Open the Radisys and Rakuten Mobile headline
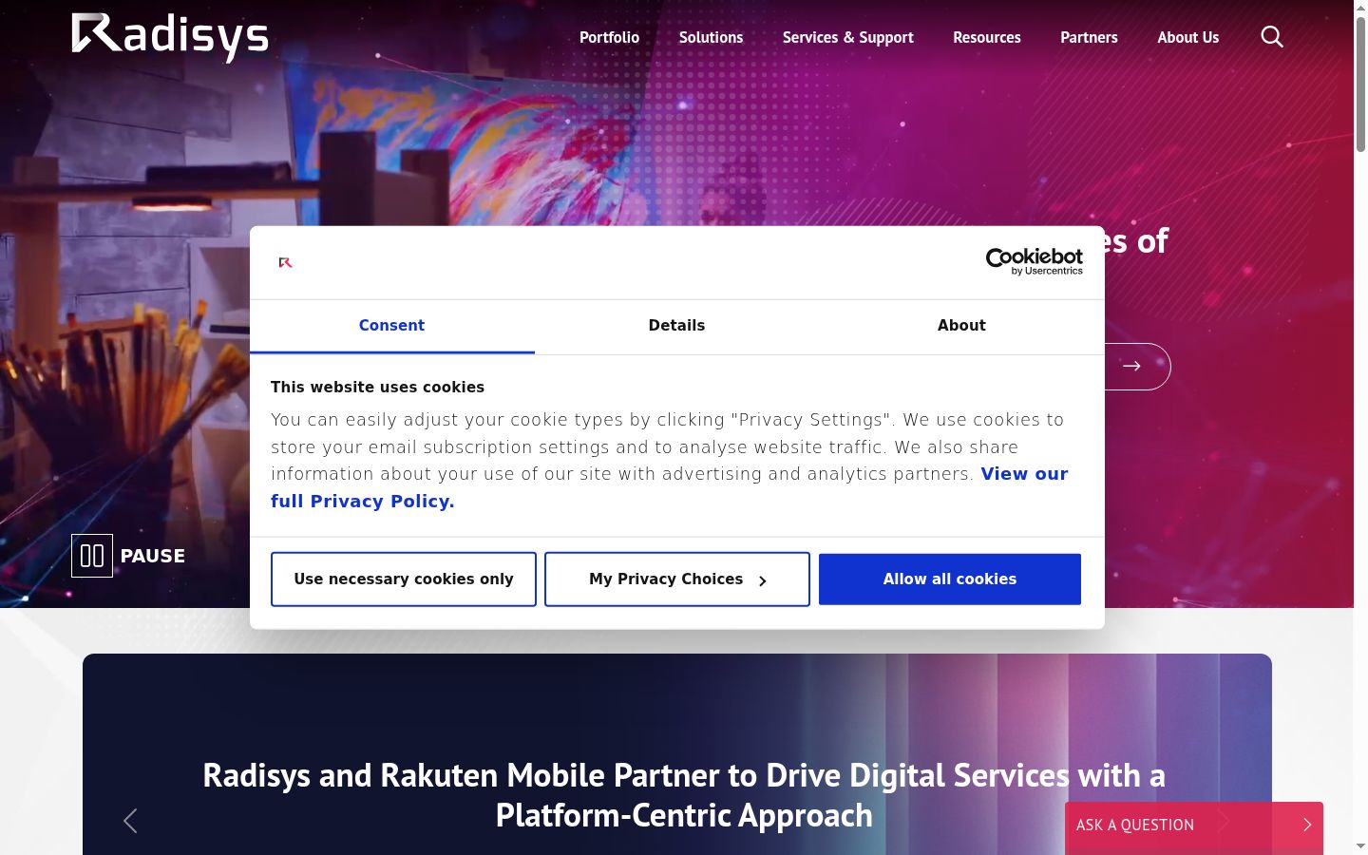This screenshot has height=855, width=1368. point(684,795)
